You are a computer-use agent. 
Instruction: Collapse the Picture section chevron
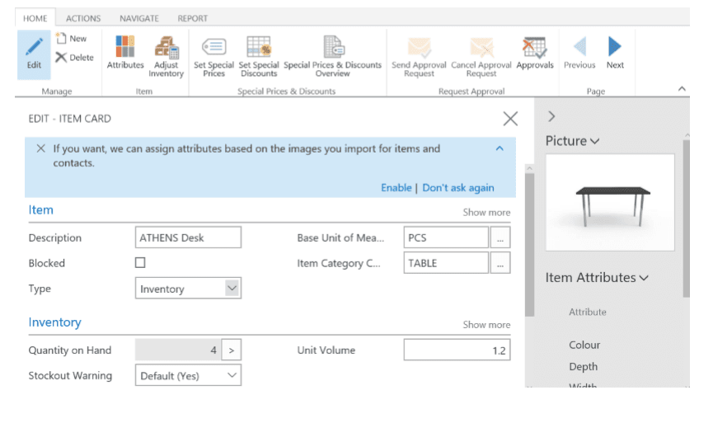[594, 142]
